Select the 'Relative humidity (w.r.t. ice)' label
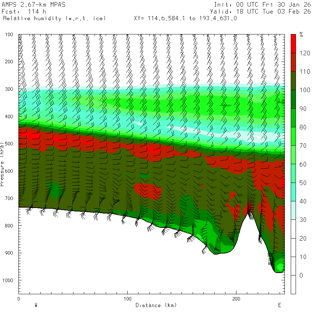 [x=54, y=18]
